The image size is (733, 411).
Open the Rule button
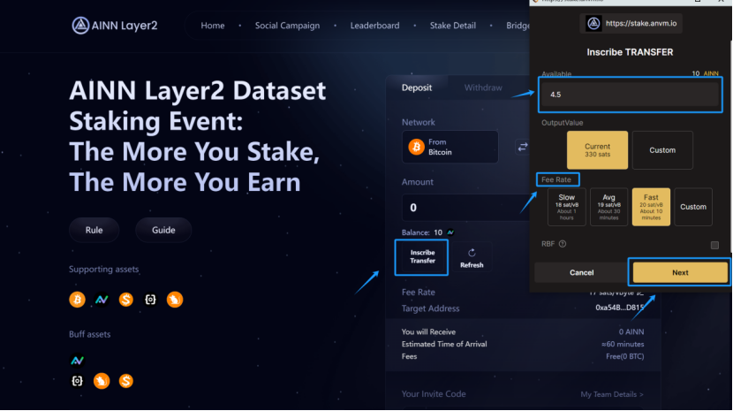tap(94, 230)
